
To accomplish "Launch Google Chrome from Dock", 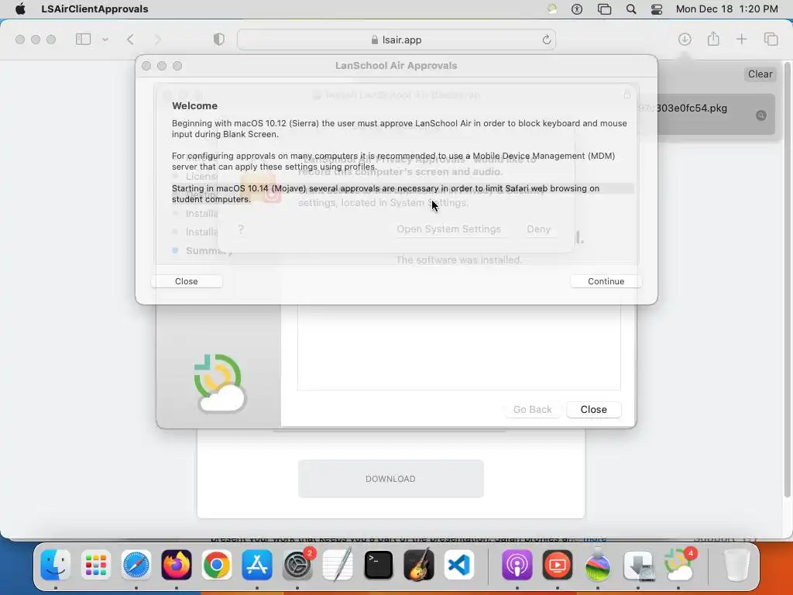I will pos(217,565).
